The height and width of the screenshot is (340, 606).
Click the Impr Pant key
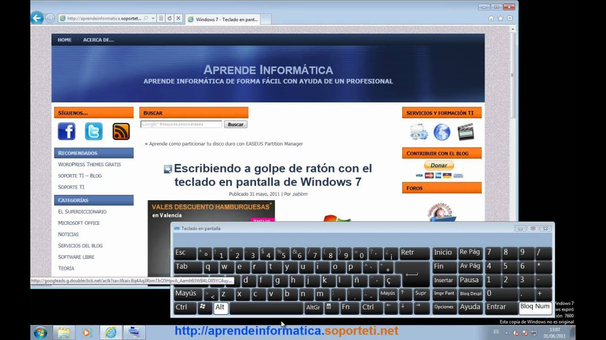tap(445, 294)
